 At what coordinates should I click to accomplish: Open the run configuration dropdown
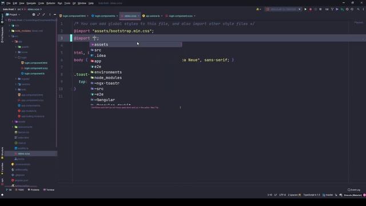click(284, 9)
